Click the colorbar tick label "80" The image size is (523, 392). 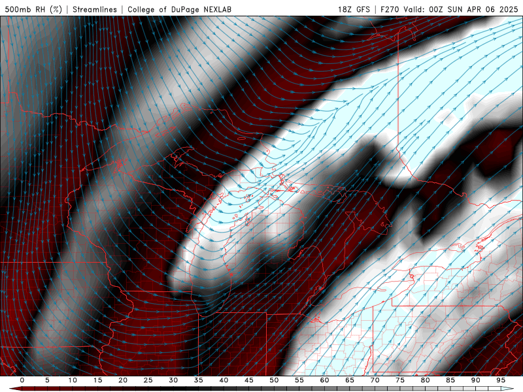click(425, 380)
